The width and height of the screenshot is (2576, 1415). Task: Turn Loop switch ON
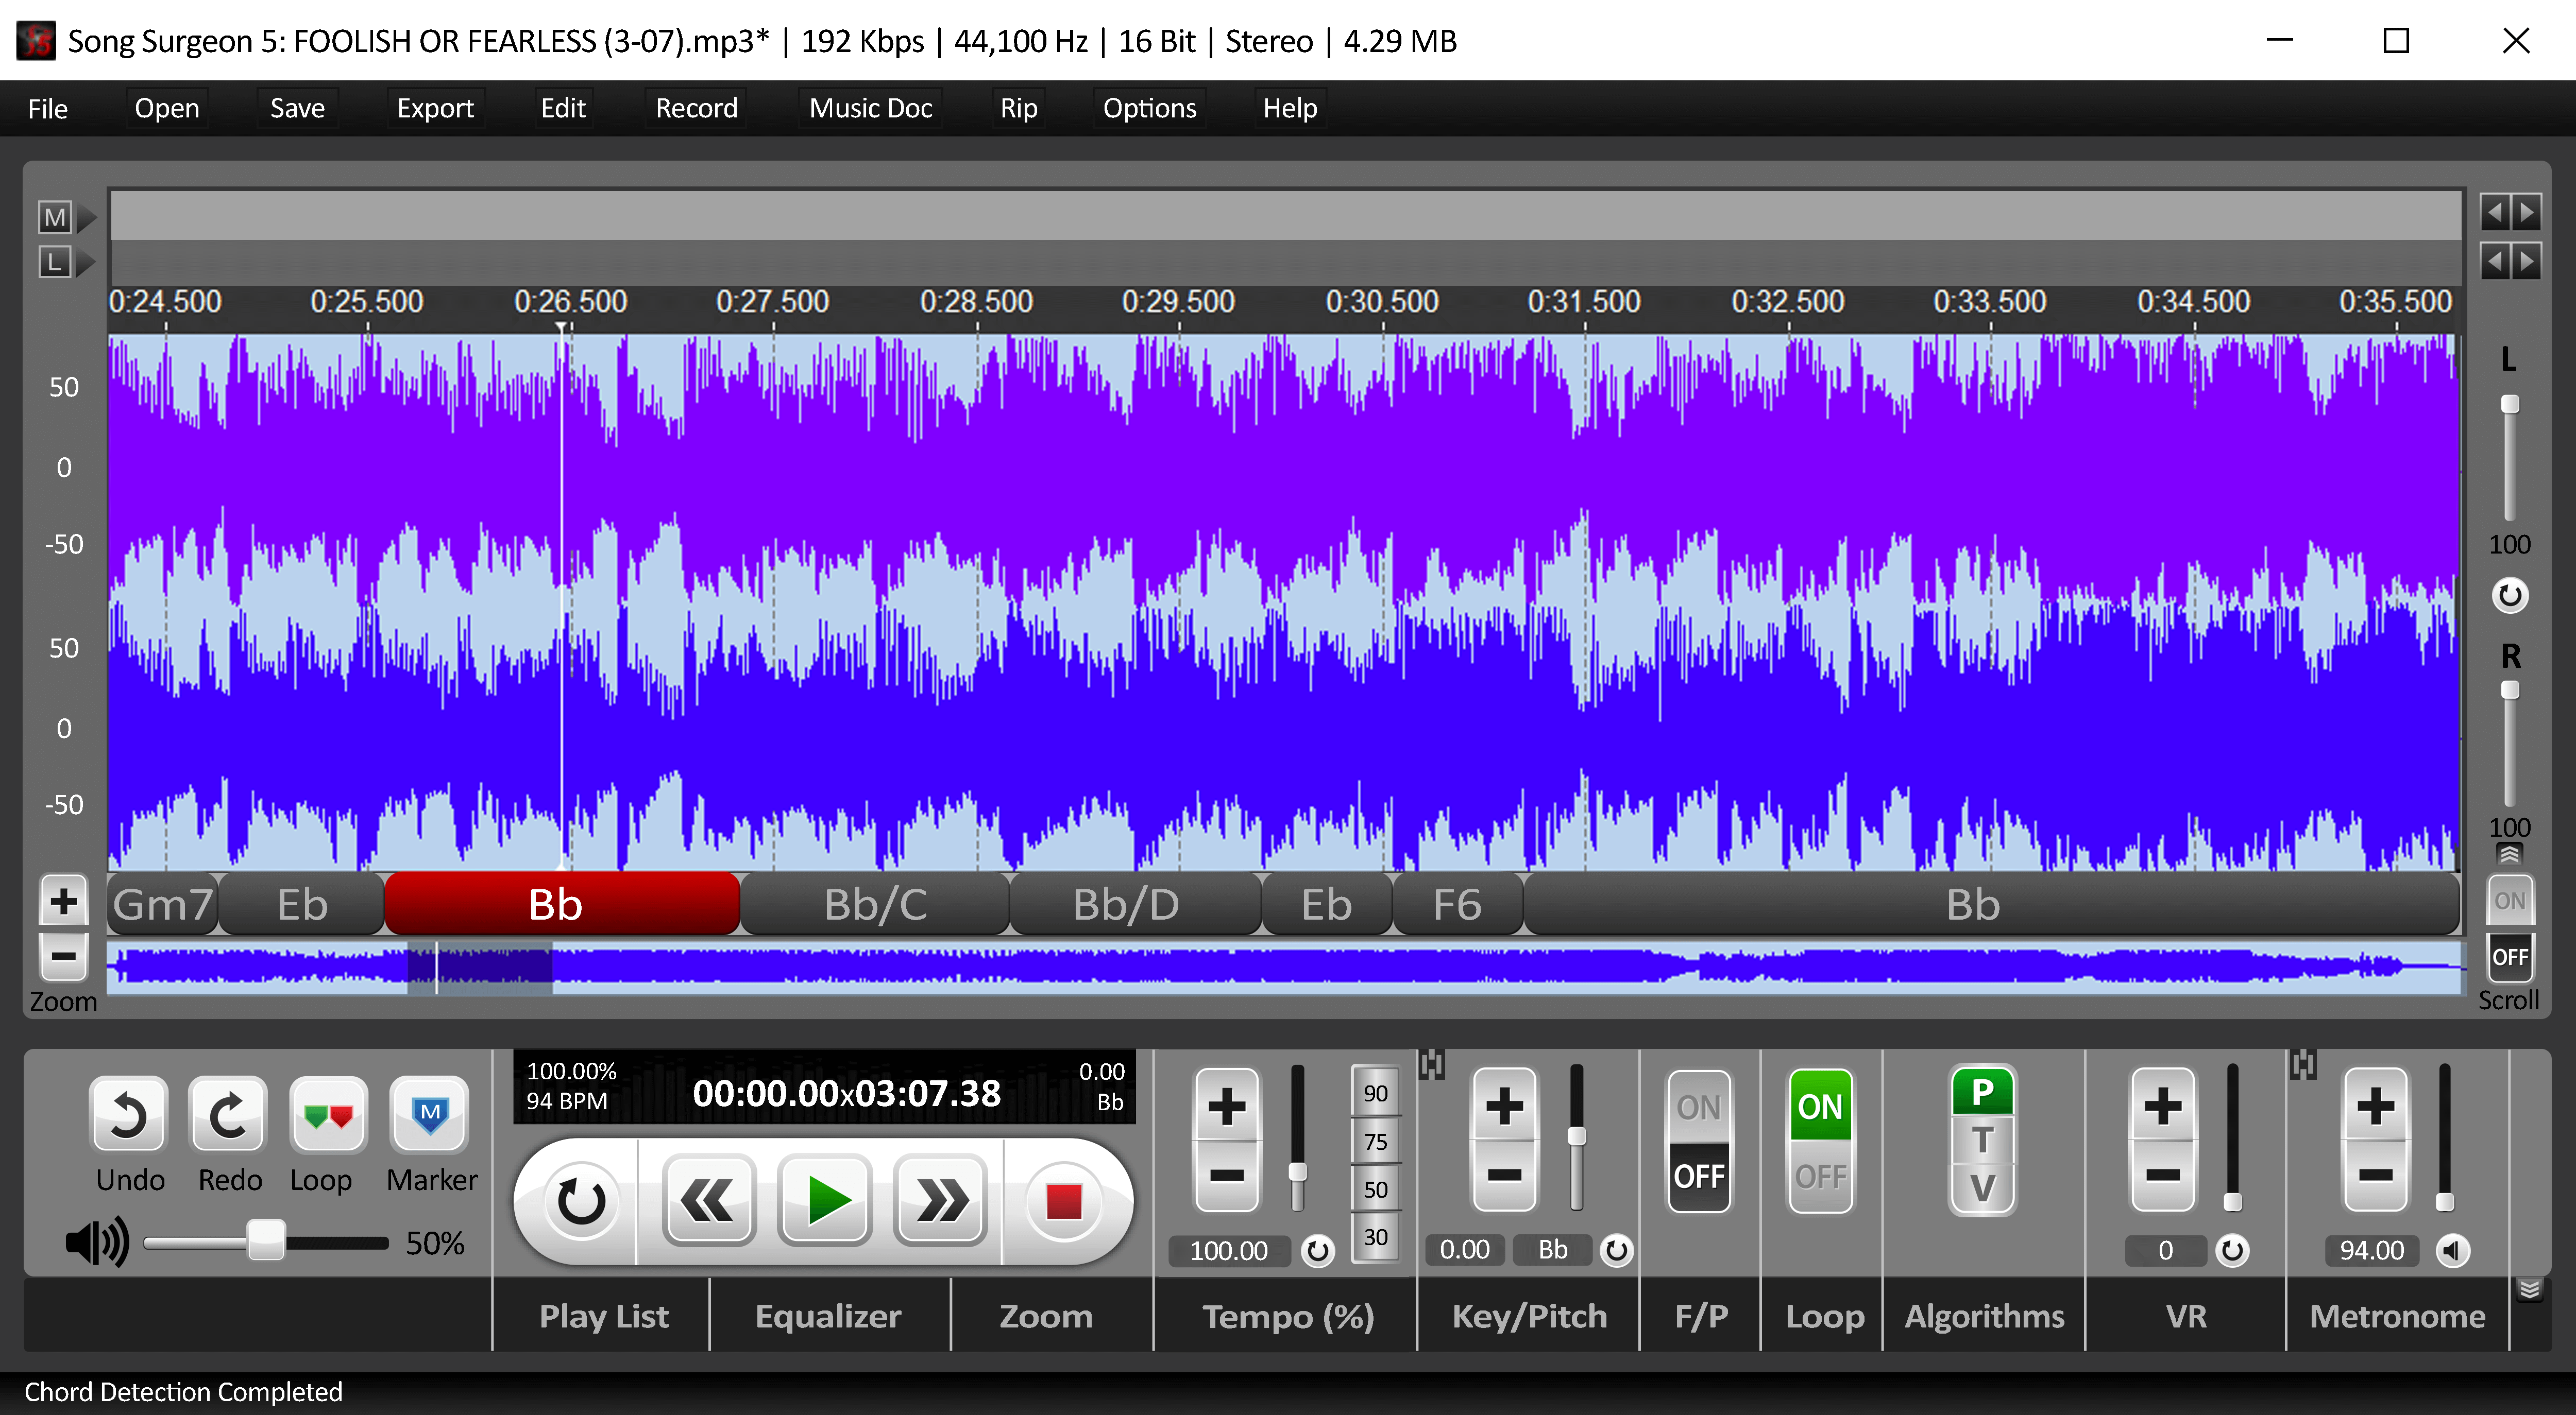pos(1820,1107)
